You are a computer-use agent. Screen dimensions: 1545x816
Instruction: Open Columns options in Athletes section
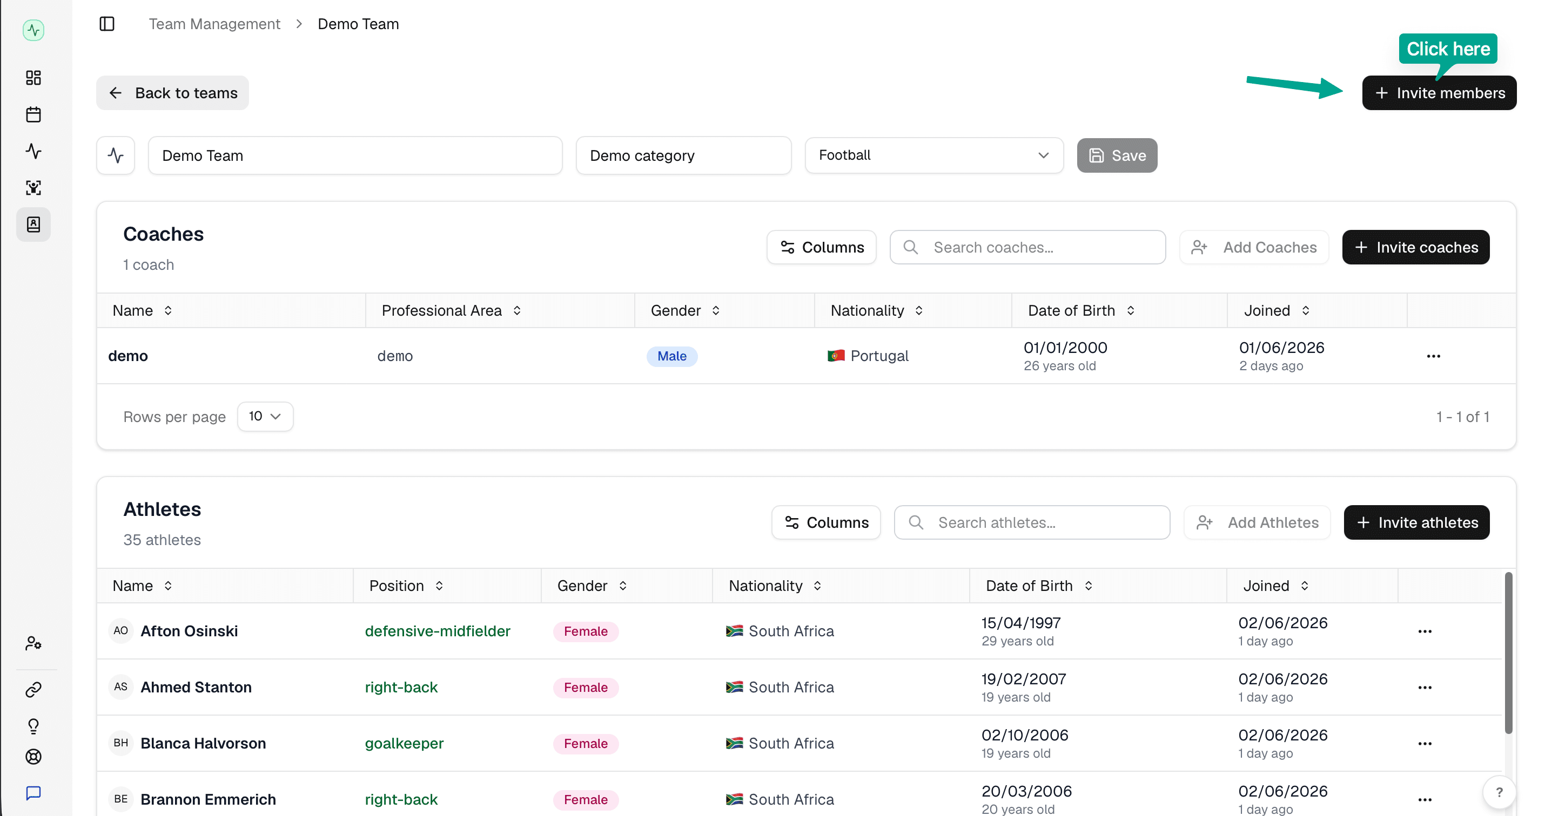pyautogui.click(x=826, y=522)
